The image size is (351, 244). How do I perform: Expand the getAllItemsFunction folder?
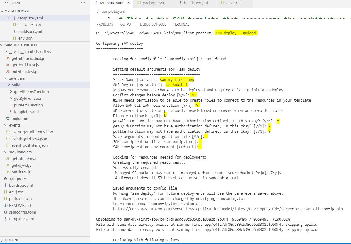[11, 92]
